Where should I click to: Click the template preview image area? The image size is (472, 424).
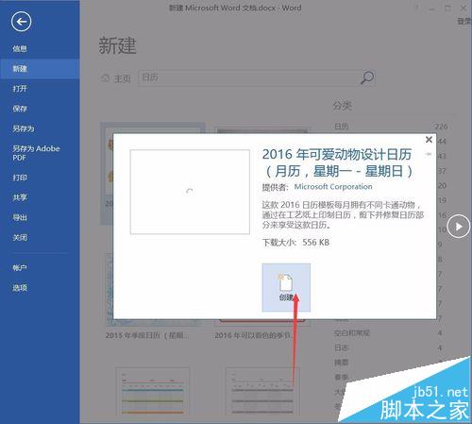coord(190,192)
